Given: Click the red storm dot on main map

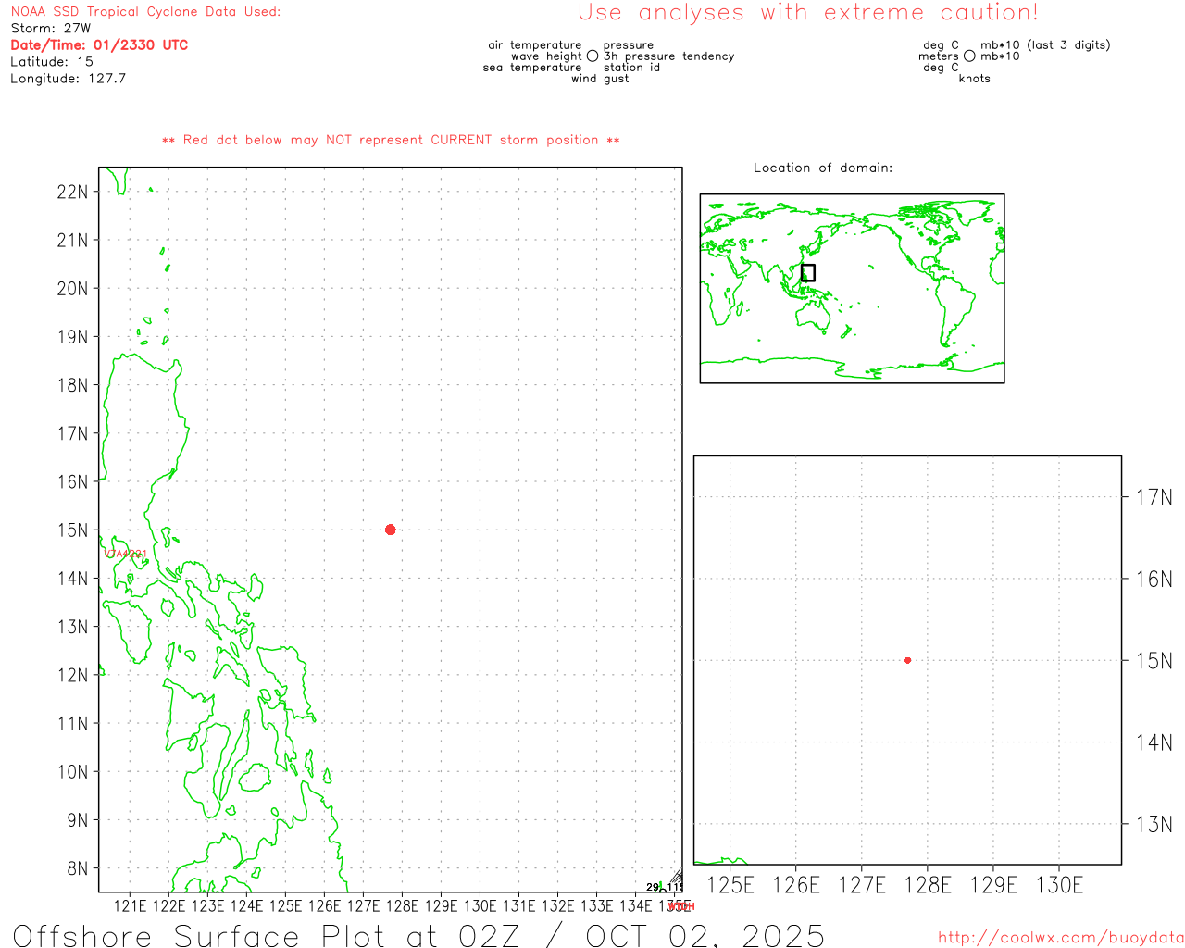Looking at the screenshot, I should (x=390, y=530).
